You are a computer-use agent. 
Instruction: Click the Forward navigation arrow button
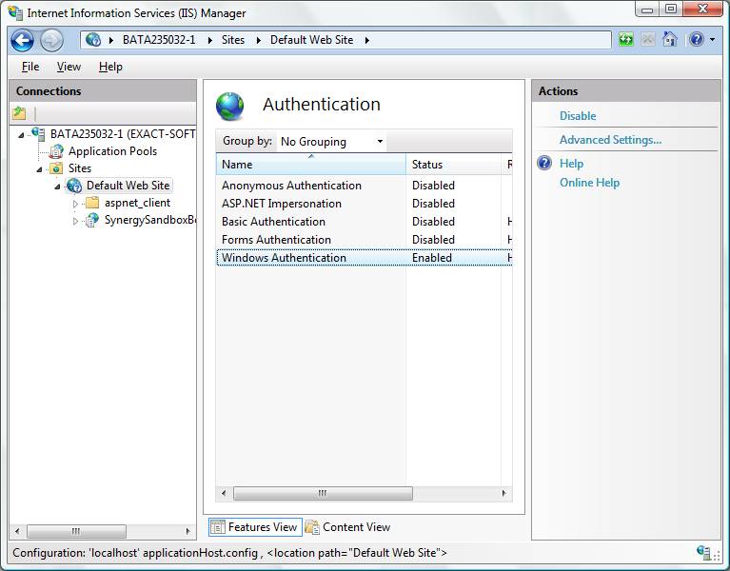click(51, 40)
